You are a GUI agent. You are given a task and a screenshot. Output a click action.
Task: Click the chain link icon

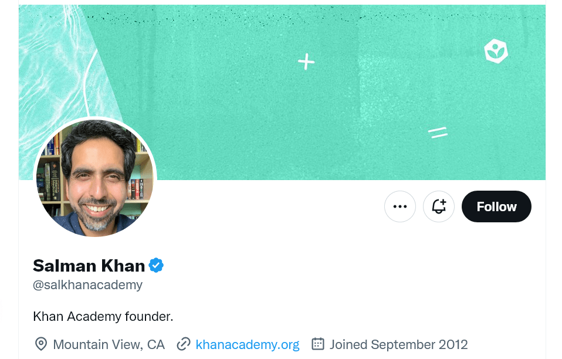point(184,344)
